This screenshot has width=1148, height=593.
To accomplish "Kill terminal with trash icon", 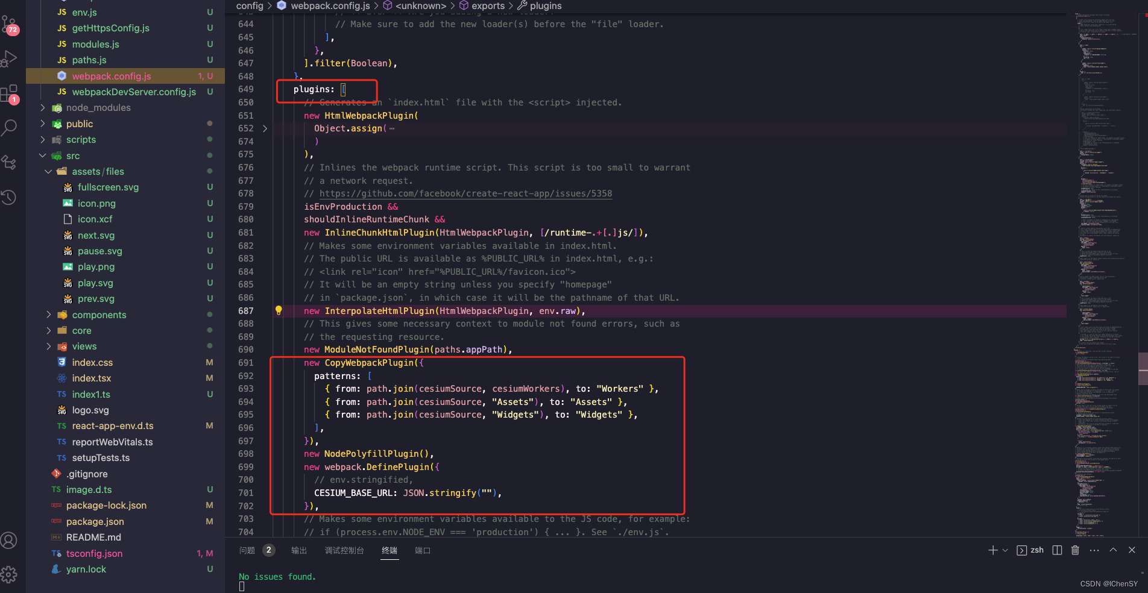I will [1075, 550].
